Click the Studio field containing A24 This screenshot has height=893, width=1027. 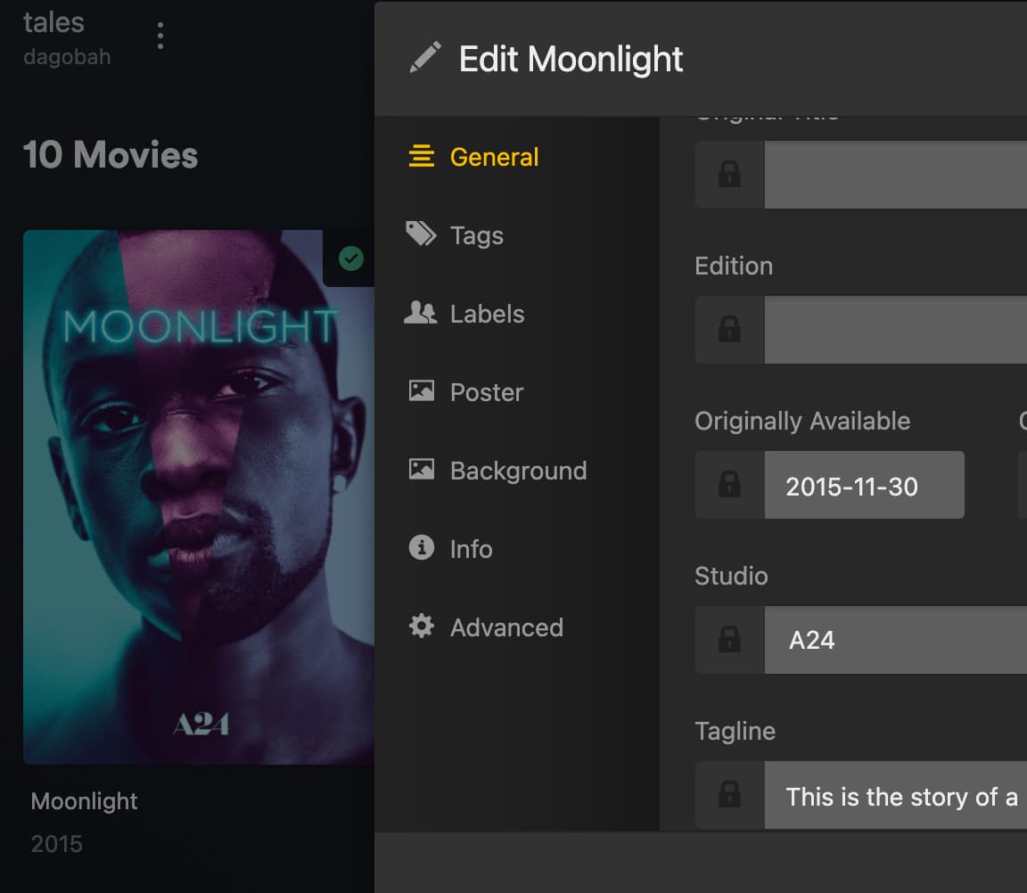[895, 640]
